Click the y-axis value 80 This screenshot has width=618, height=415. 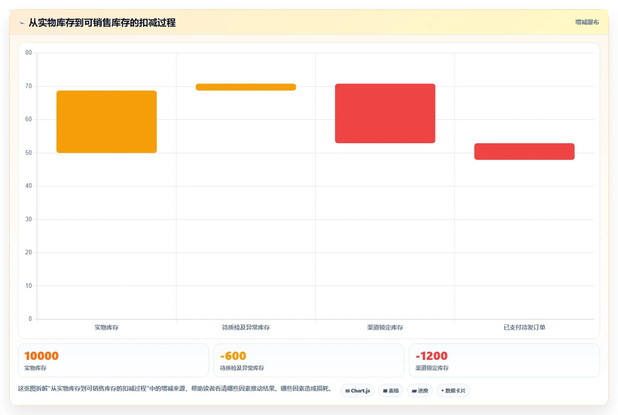coord(28,53)
